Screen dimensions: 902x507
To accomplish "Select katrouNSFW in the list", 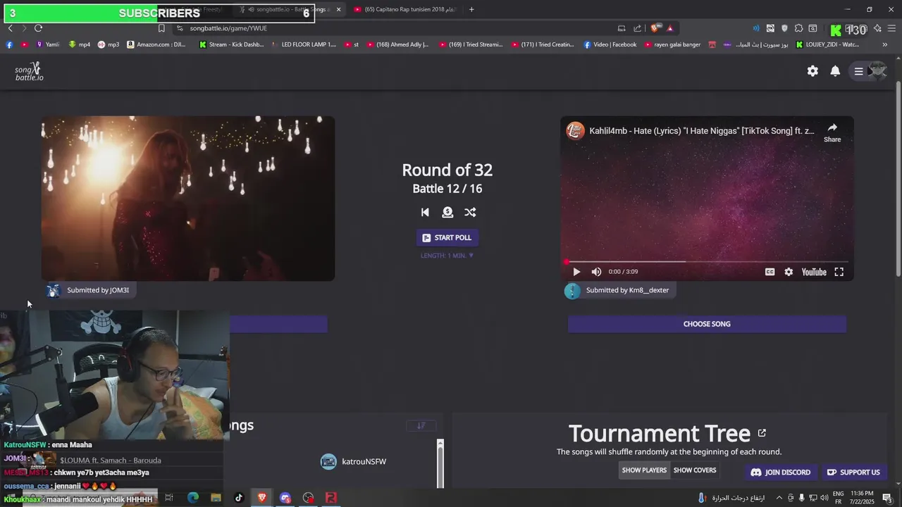I will coord(354,462).
